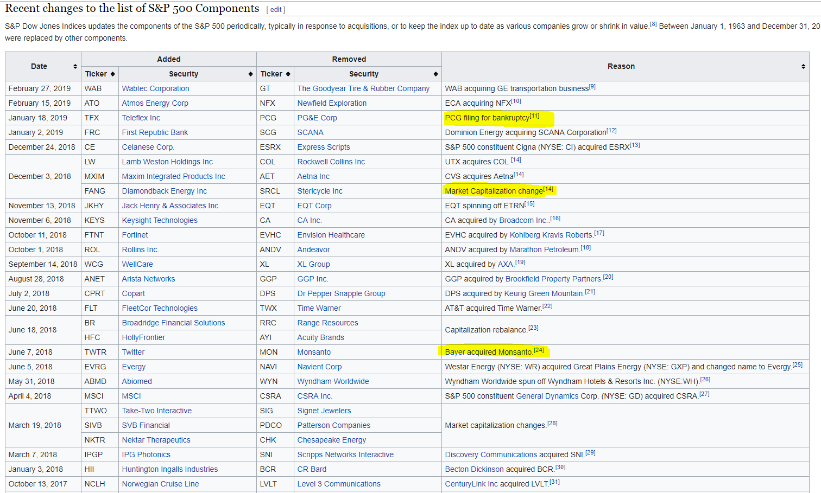Open Lamb Weston Holdings Inc link
The image size is (821, 493).
167,162
